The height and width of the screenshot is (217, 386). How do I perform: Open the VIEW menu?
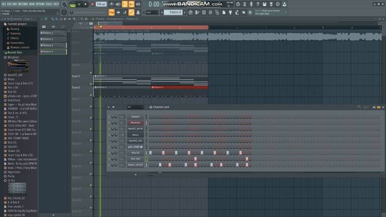[32, 4]
